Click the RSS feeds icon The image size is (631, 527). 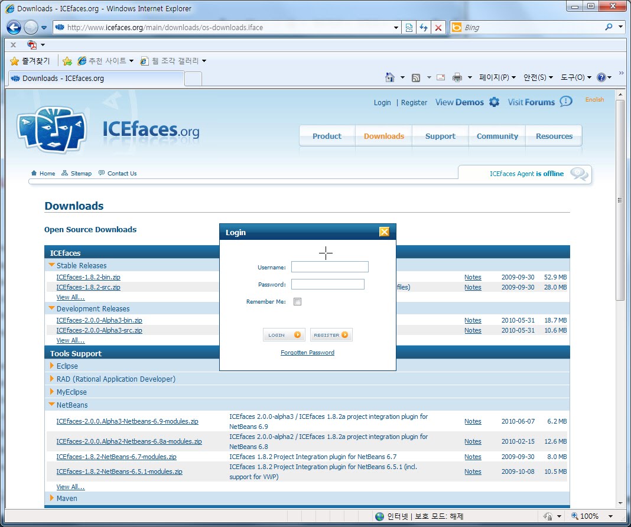pyautogui.click(x=416, y=77)
